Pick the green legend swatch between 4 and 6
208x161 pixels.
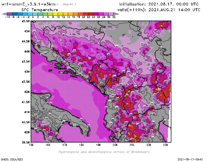tap(45, 14)
